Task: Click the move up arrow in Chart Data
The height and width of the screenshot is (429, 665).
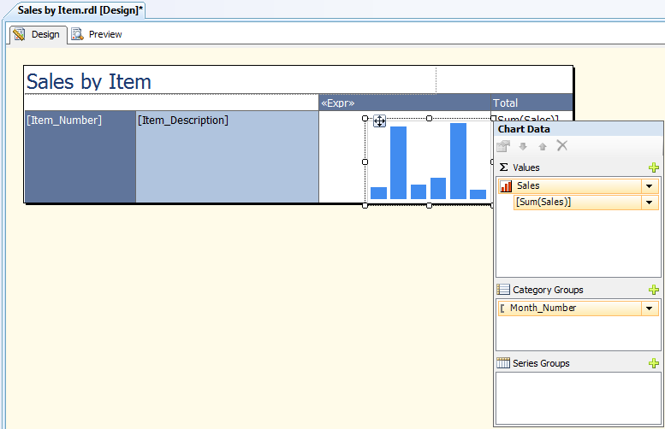Action: point(543,146)
